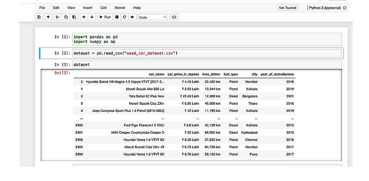369x181 pixels.
Task: Click the MINI Cooper Countryman Cooper D cell
Action: point(137,133)
